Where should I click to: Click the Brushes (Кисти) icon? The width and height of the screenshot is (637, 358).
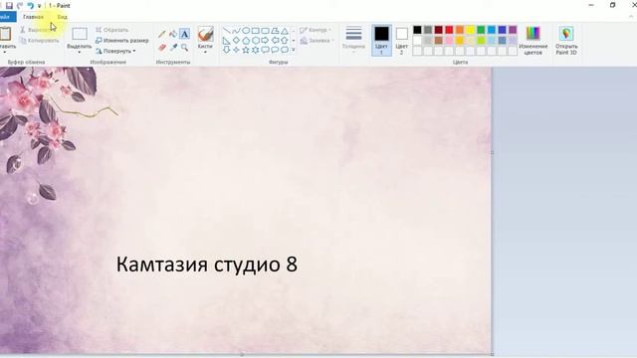click(x=206, y=34)
